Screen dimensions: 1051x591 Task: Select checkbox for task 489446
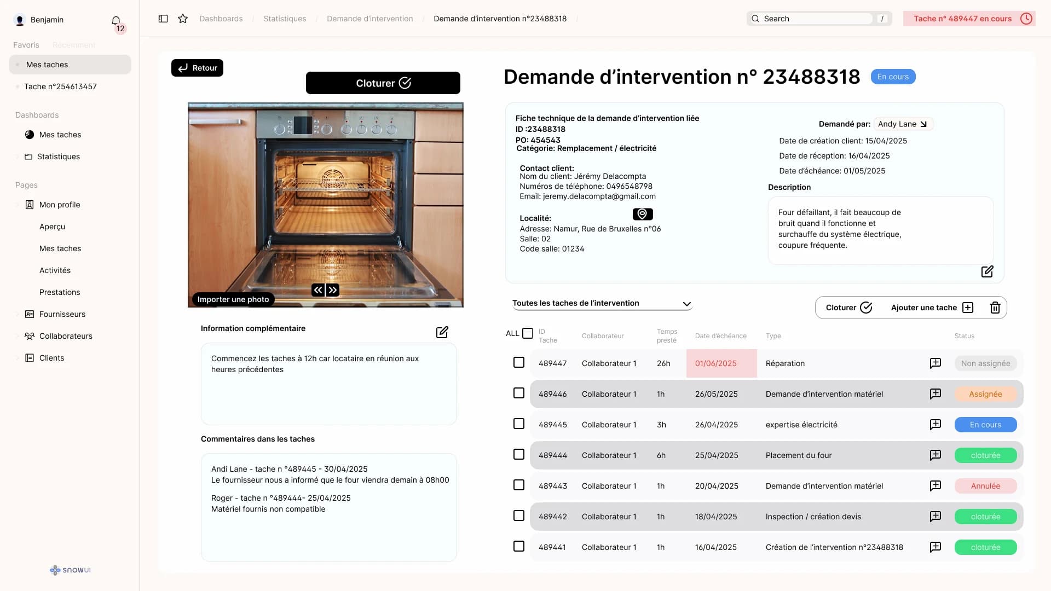[519, 393]
